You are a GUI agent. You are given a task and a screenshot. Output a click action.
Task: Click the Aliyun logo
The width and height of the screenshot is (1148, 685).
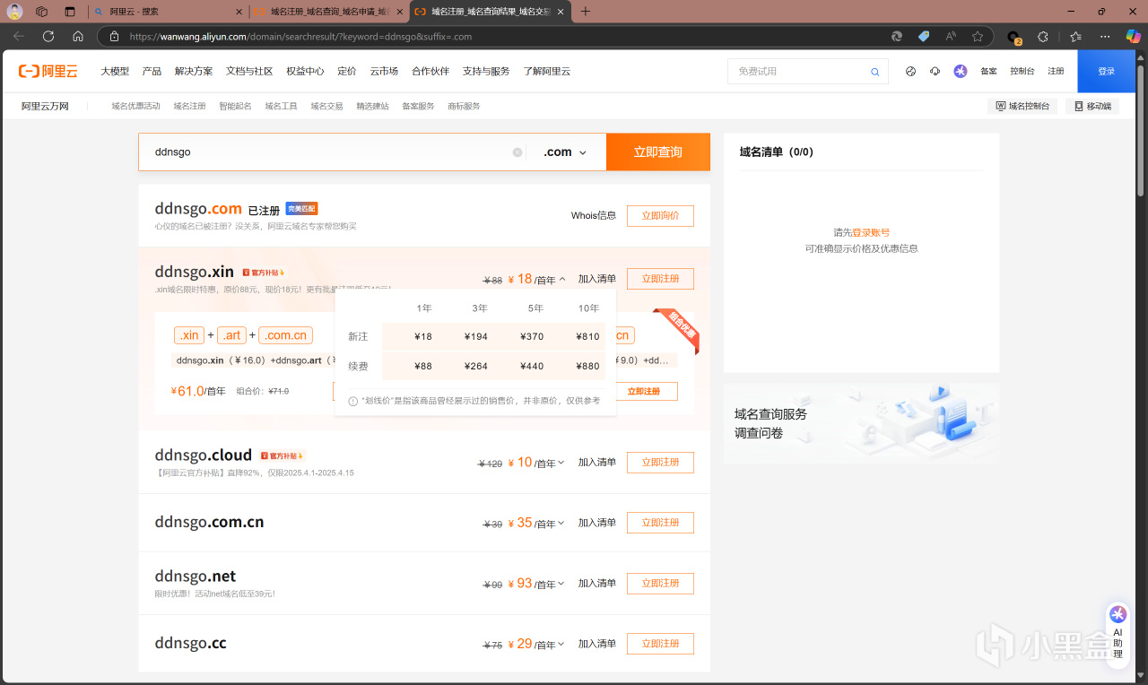(48, 72)
